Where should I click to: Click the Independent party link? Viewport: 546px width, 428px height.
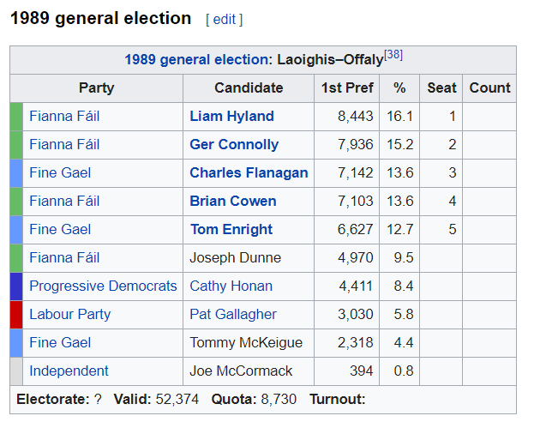point(69,371)
